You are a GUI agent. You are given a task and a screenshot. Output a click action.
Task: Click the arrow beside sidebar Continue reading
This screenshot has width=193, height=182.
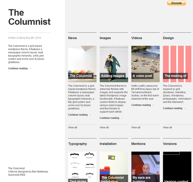click(x=30, y=69)
